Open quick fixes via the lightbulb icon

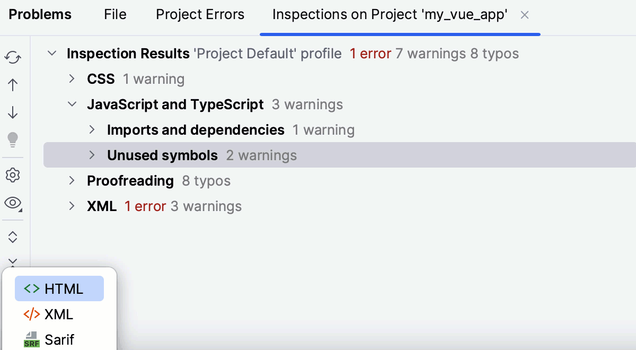(x=13, y=140)
